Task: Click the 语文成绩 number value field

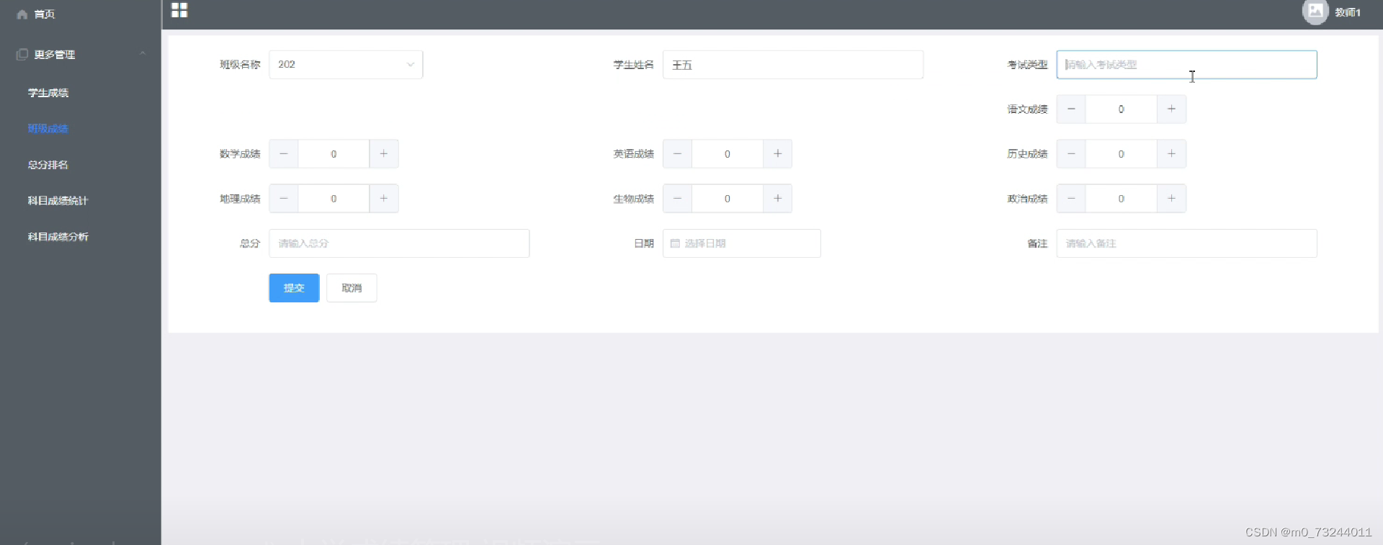Action: pyautogui.click(x=1121, y=109)
